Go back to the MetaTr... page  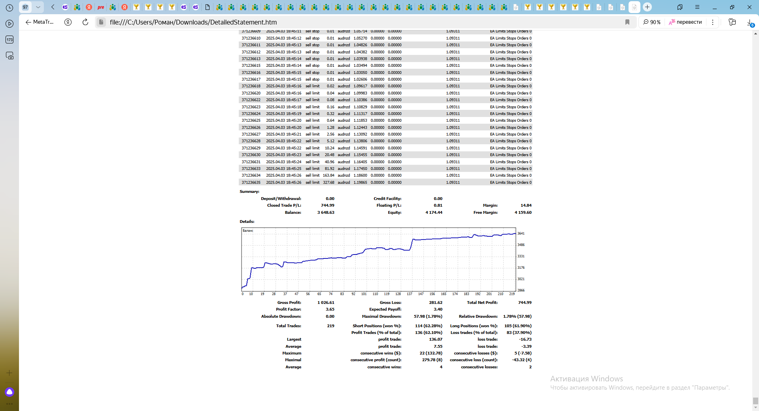40,22
